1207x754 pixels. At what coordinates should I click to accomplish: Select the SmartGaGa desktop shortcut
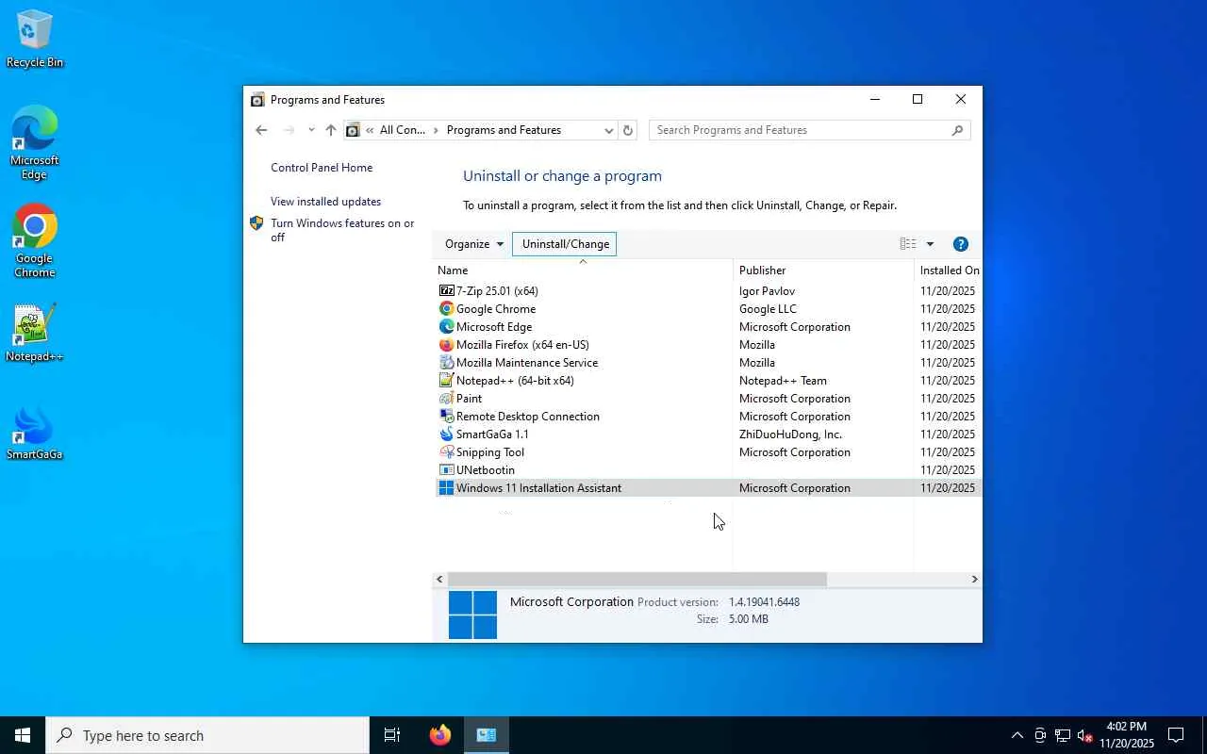tap(35, 433)
